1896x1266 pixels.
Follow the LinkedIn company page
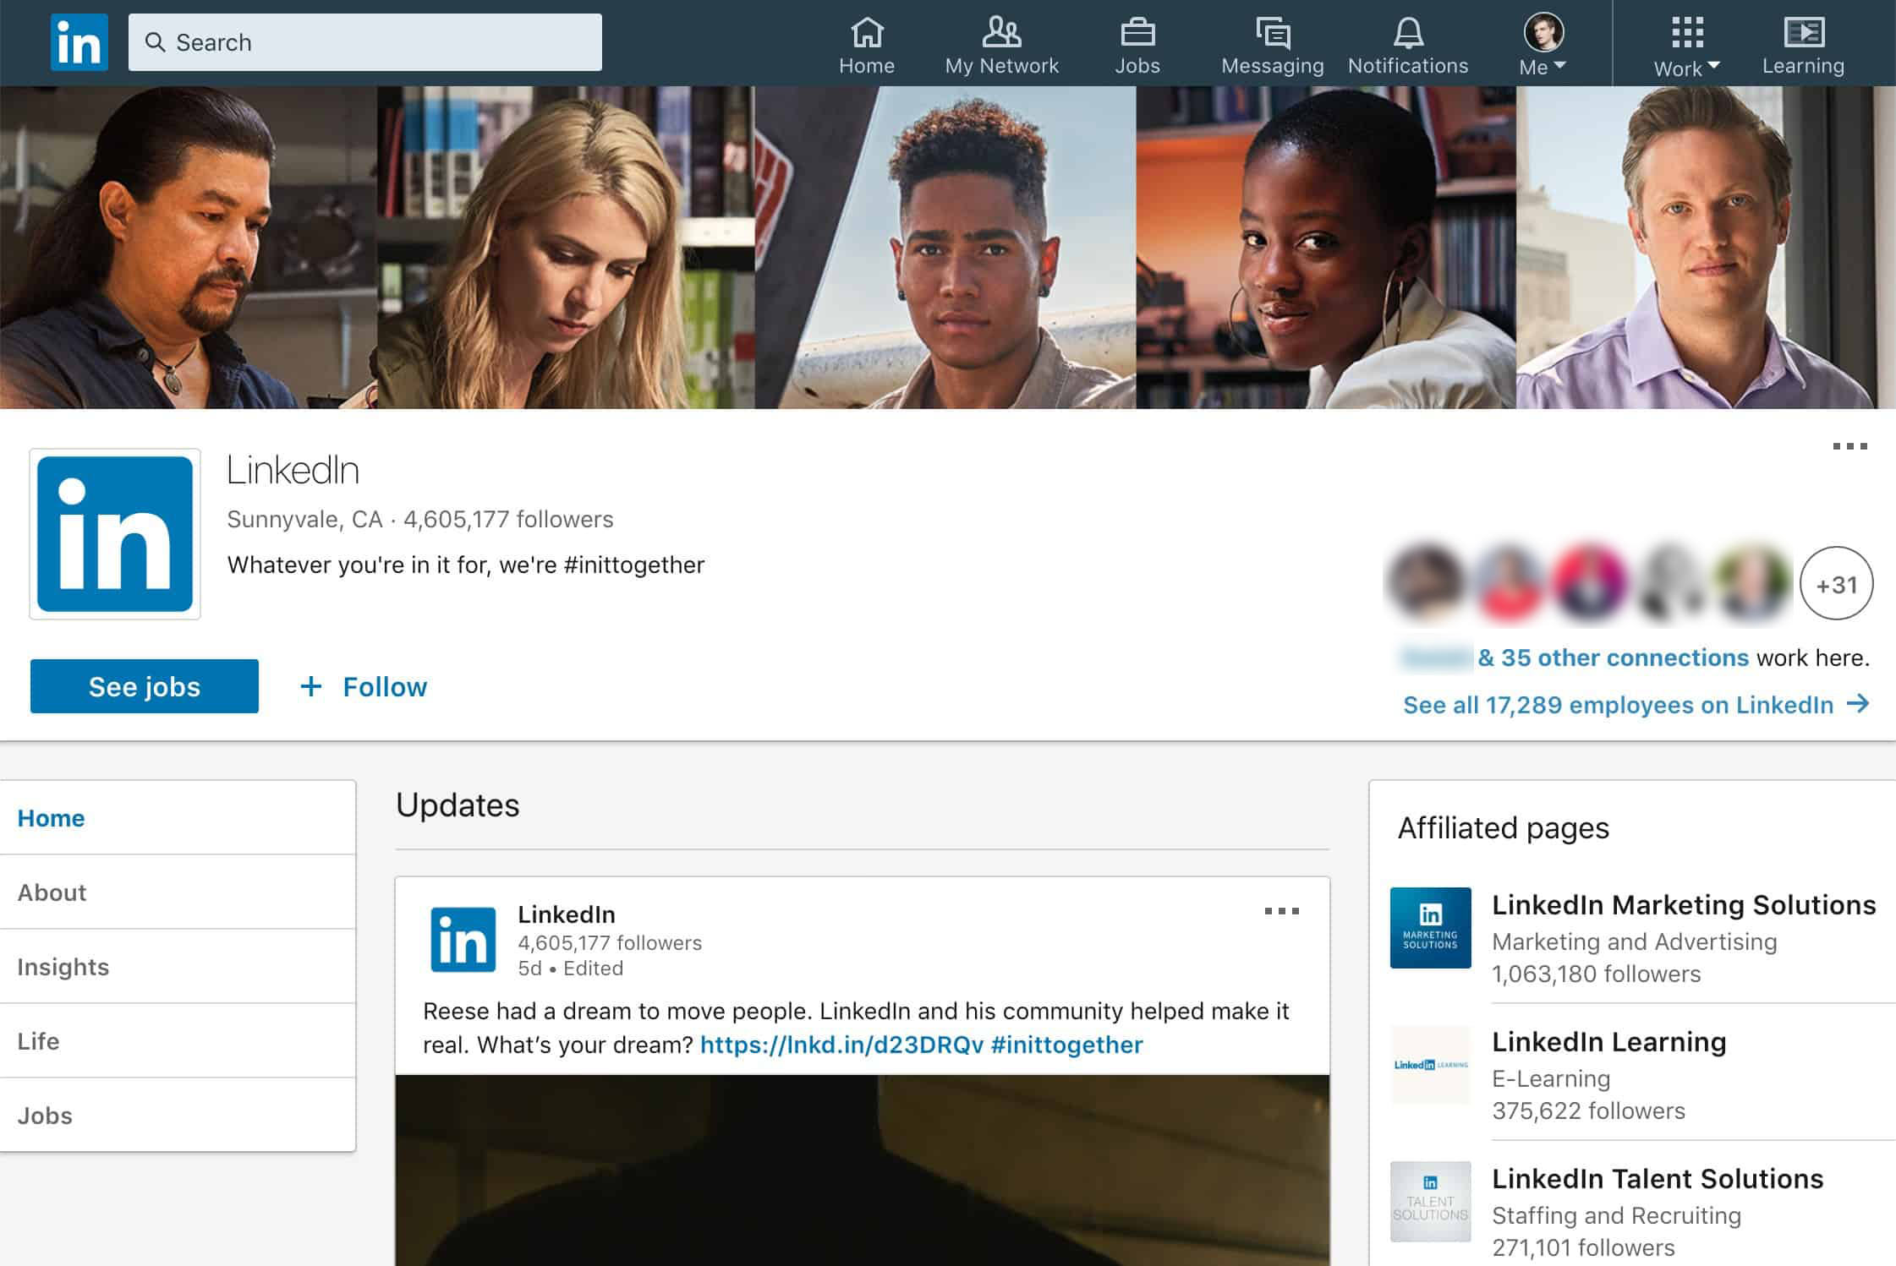pos(364,686)
